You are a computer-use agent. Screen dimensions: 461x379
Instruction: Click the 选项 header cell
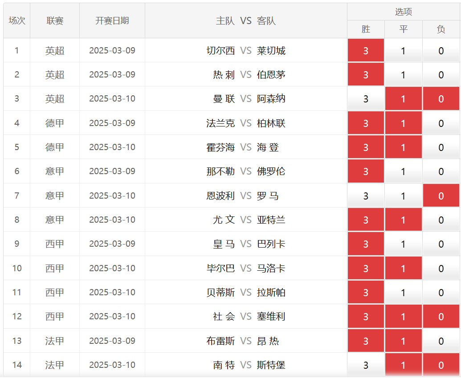pos(404,12)
